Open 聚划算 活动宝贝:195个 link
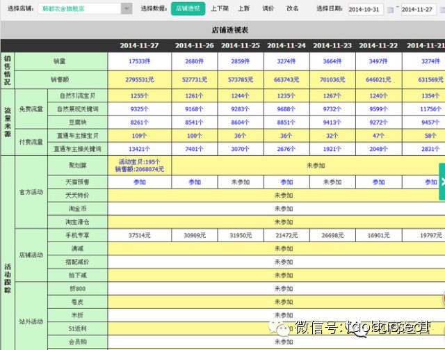Screen dimensions: 445x350 click(x=139, y=162)
